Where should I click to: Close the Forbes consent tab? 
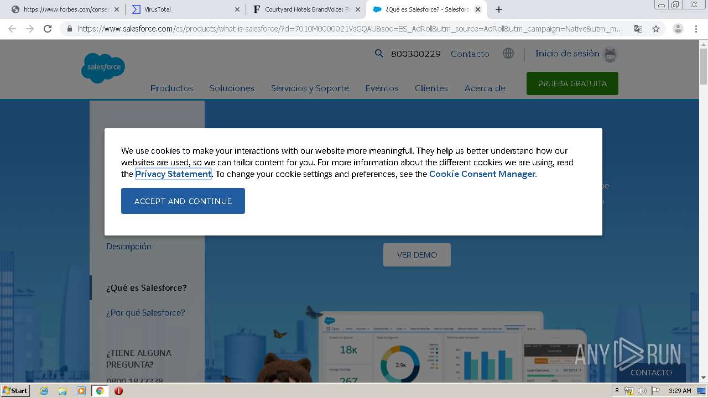pos(116,9)
